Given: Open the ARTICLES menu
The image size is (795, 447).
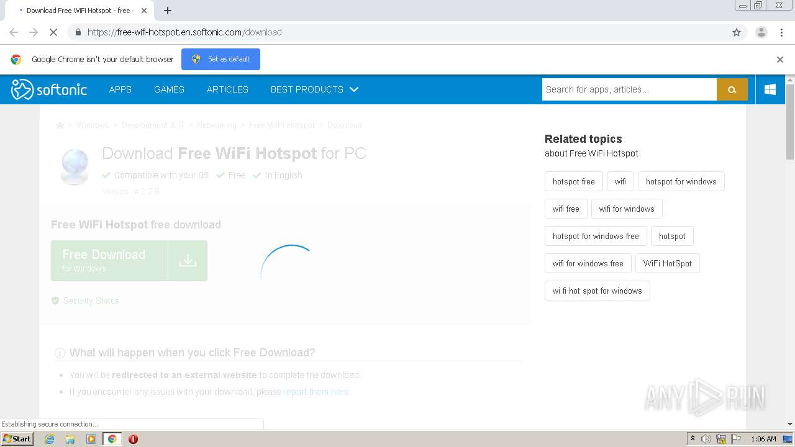Looking at the screenshot, I should (x=227, y=89).
